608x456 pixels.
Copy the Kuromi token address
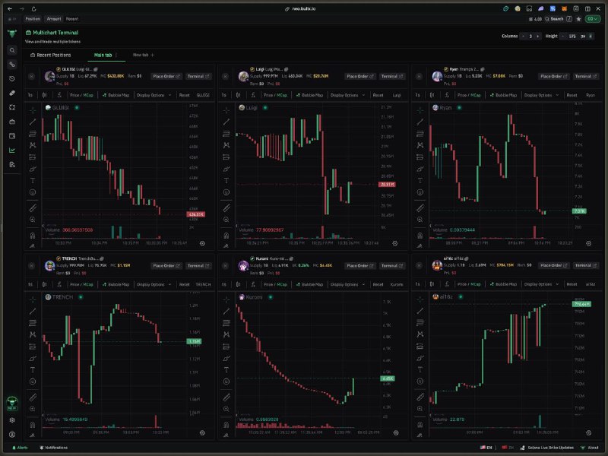coord(291,258)
